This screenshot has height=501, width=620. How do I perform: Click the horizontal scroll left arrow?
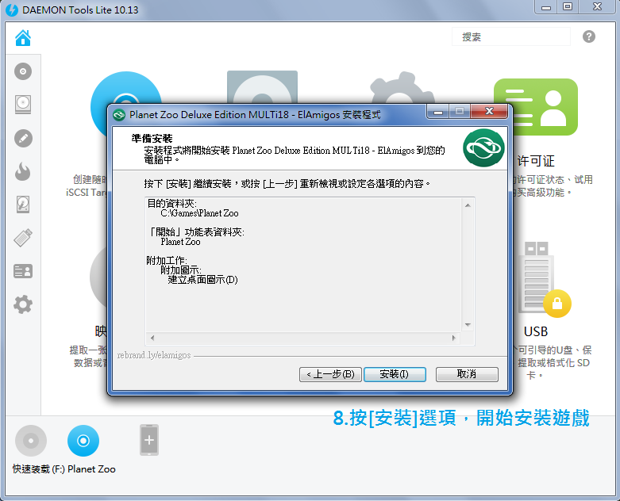(152, 338)
